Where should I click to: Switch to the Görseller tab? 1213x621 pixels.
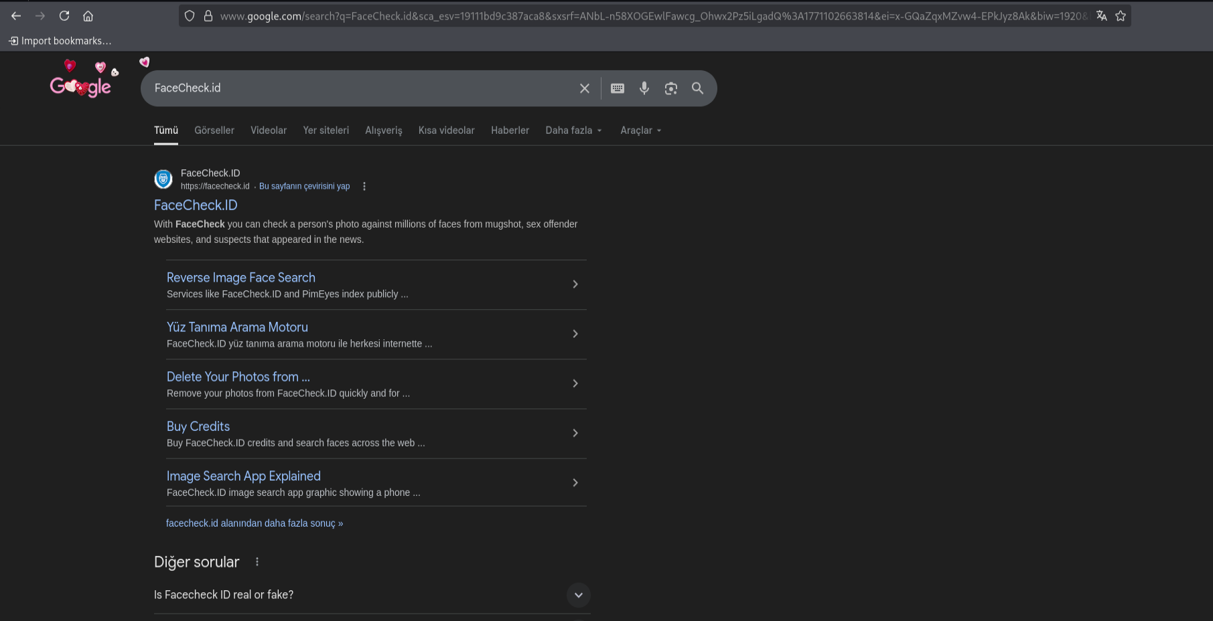[x=214, y=130]
